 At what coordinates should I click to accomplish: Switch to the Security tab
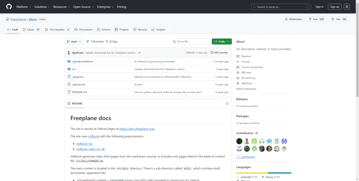140,30
